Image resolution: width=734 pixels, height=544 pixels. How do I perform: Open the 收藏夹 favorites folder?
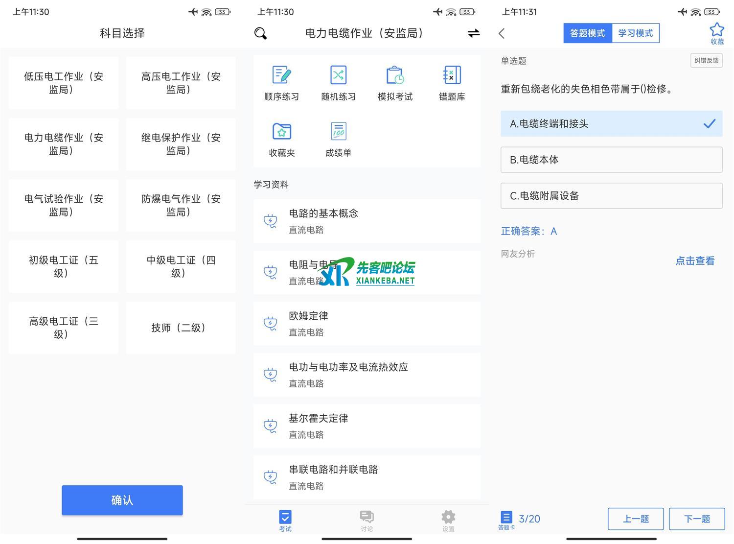tap(281, 140)
